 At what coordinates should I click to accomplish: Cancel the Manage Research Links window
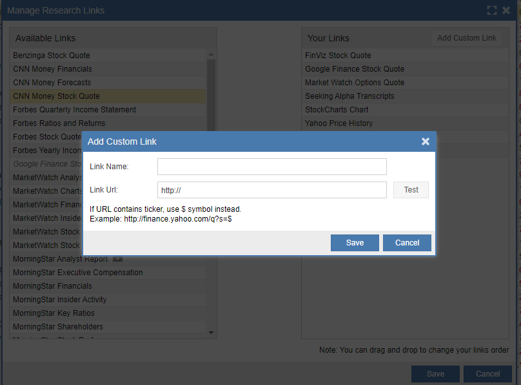[x=487, y=374]
